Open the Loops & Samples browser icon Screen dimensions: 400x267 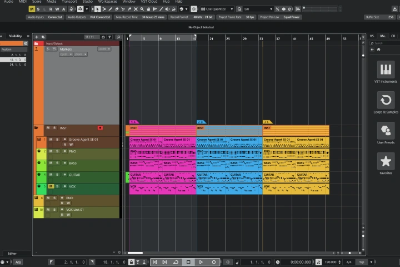(386, 100)
